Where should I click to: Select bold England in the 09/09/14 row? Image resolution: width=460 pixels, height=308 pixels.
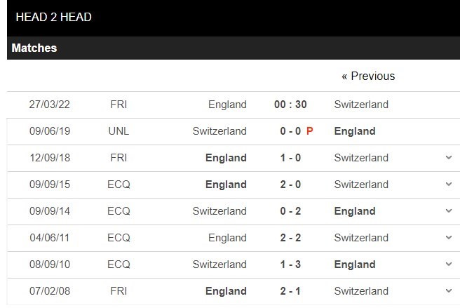click(x=355, y=211)
